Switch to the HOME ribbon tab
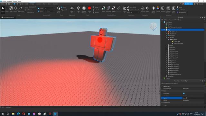This screenshot has width=206, height=116. point(26,4)
